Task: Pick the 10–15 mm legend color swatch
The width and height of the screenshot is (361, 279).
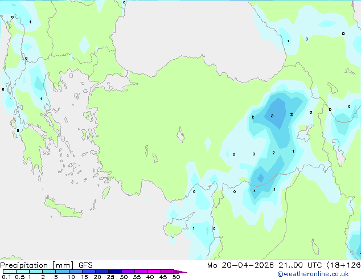Action: pos(75,272)
